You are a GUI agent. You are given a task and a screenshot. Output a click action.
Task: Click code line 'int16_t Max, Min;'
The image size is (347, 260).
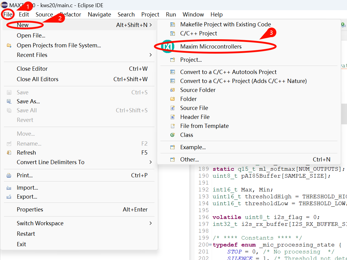click(243, 190)
